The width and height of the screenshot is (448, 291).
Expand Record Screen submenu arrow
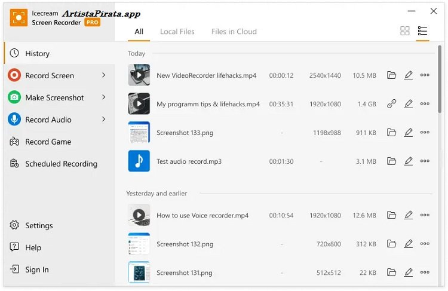point(104,75)
